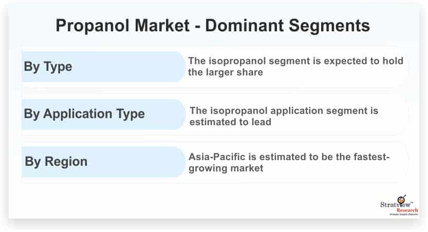The image size is (428, 232).
Task: Click the By Region row white panel
Action: (215, 162)
